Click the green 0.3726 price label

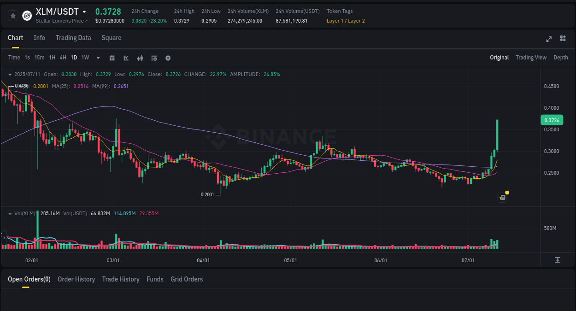[x=551, y=120]
